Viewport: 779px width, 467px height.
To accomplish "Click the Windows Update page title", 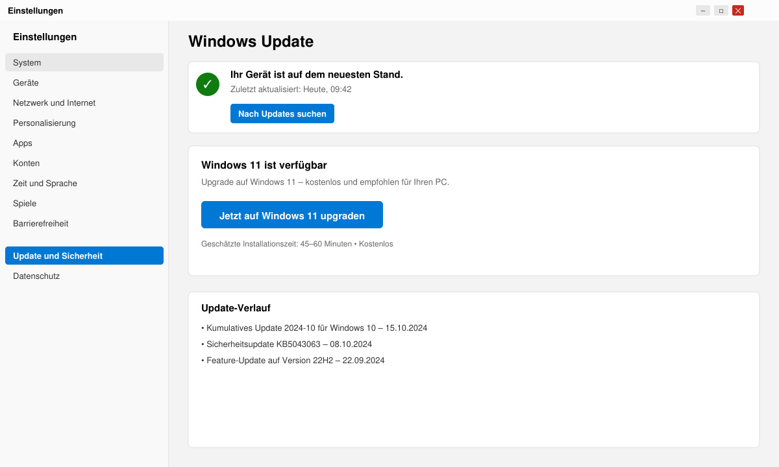I will point(251,42).
